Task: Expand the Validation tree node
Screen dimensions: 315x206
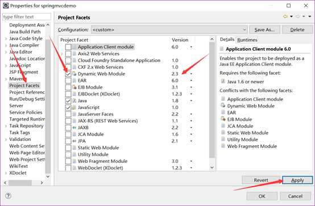Action: coord(6,140)
